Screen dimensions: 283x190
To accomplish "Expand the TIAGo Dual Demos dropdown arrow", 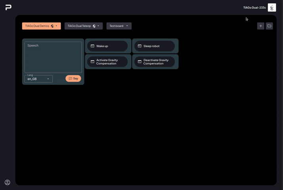I will (x=57, y=26).
